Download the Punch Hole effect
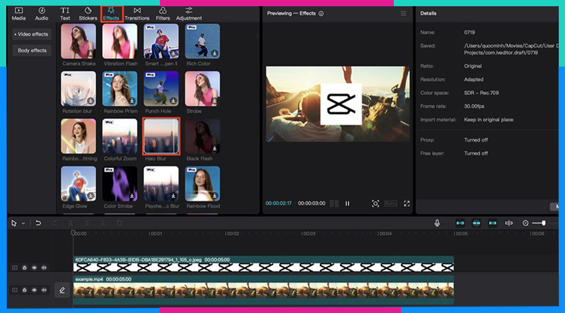 173,101
